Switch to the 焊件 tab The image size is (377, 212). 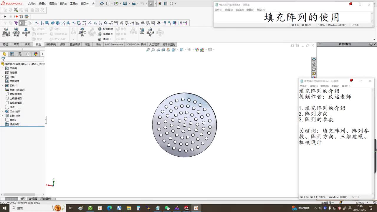(63, 44)
